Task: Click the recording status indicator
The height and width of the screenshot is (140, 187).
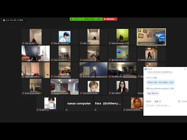Action: coord(14,20)
